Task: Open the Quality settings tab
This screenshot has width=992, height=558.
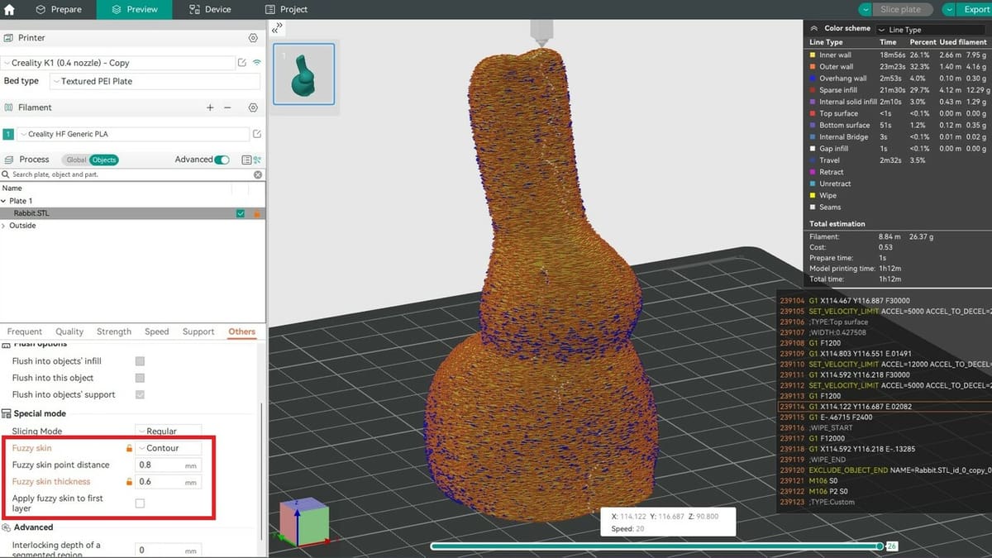Action: point(69,331)
